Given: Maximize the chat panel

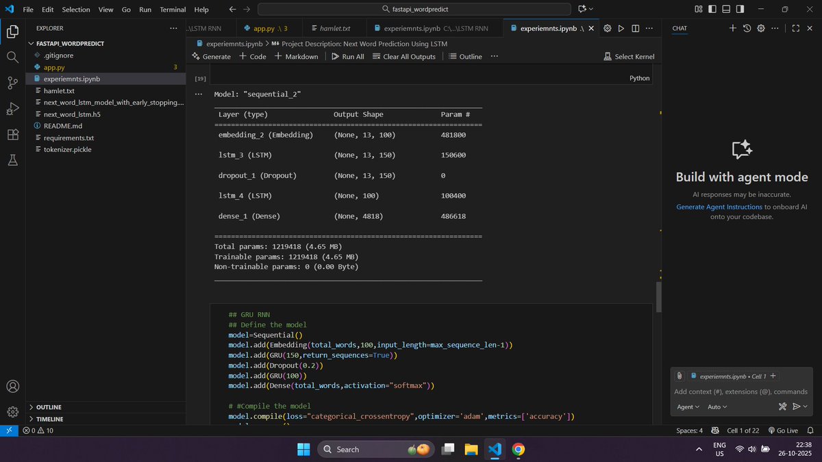Looking at the screenshot, I should pyautogui.click(x=795, y=28).
